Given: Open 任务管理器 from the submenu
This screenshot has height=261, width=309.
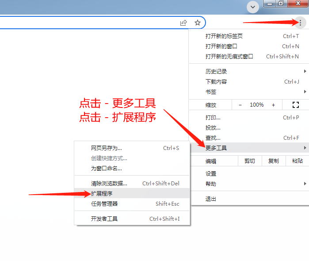Looking at the screenshot, I should point(104,203).
